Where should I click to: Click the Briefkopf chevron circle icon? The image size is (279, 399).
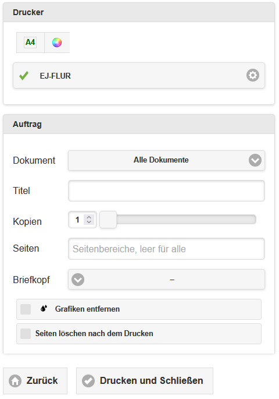78,280
